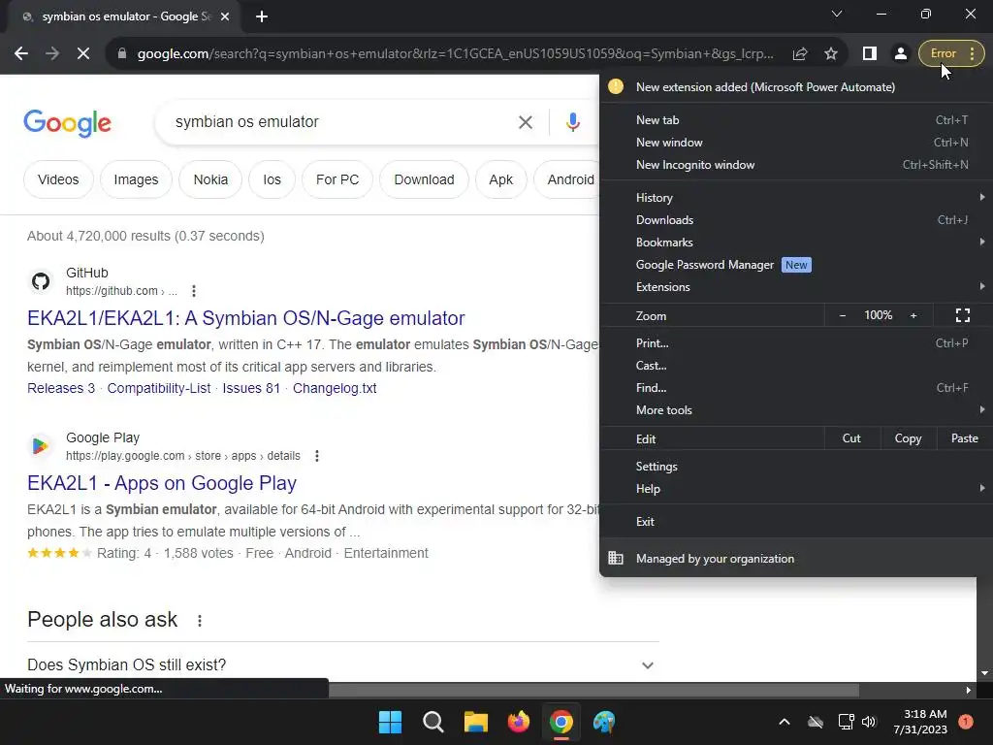This screenshot has width=993, height=745.
Task: Clear the search box with X
Action: pos(526,122)
